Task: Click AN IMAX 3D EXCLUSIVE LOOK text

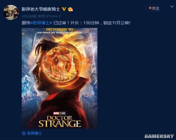Action: [x=60, y=33]
